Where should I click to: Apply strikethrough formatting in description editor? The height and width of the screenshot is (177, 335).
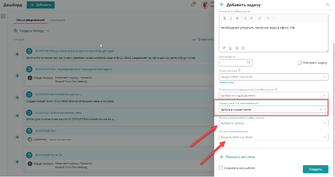(237, 18)
